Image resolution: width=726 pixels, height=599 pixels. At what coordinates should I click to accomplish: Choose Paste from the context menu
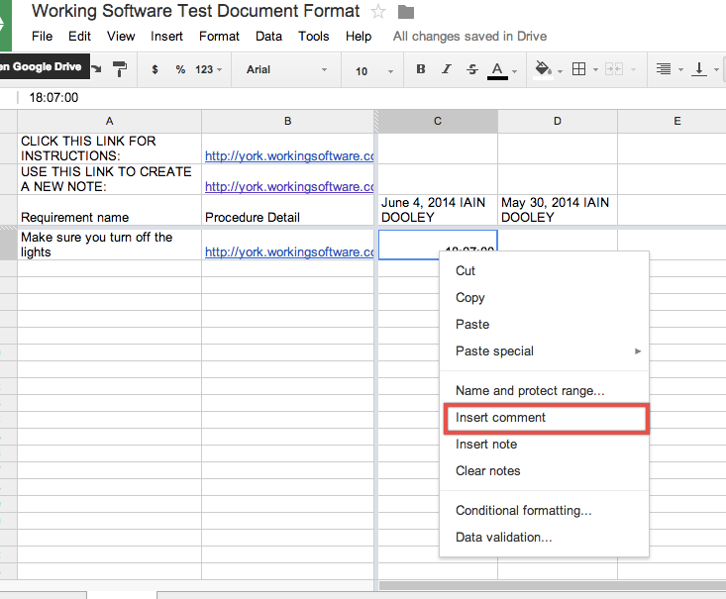point(544,325)
